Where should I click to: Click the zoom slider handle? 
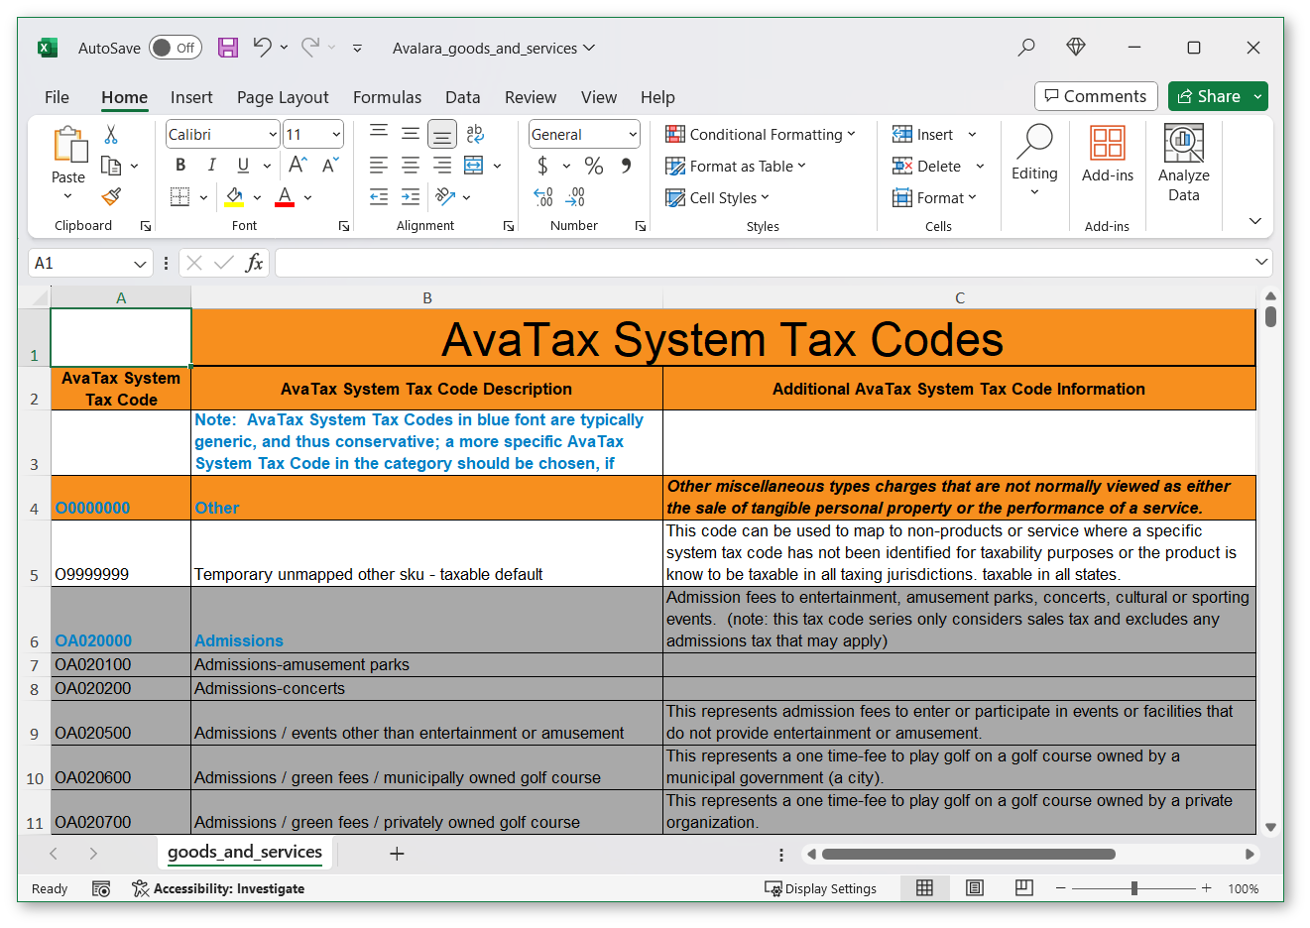1134,888
